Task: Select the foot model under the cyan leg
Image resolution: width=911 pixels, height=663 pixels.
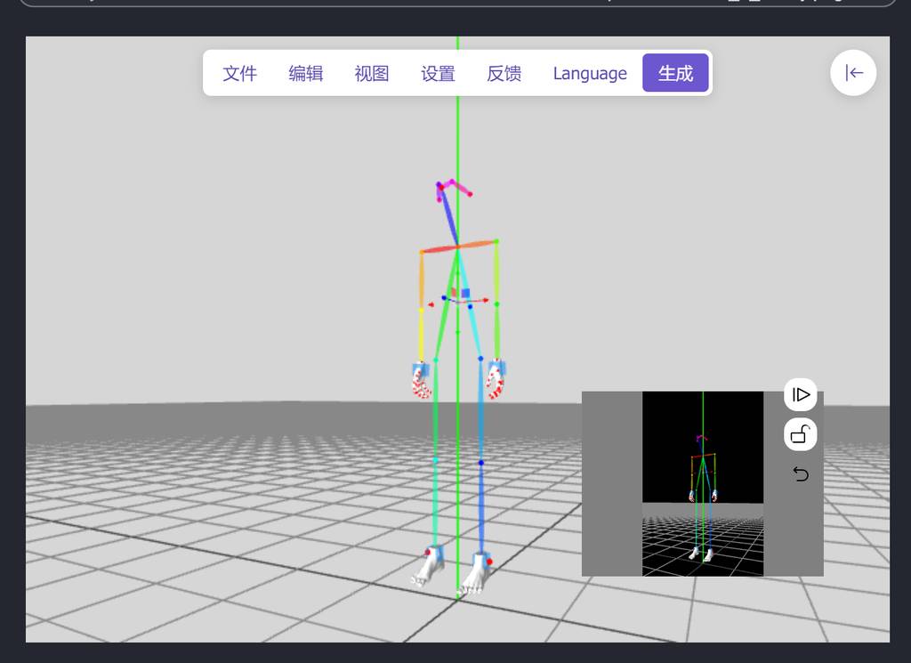Action: (428, 567)
